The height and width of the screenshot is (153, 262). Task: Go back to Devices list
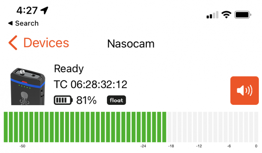tap(46, 43)
